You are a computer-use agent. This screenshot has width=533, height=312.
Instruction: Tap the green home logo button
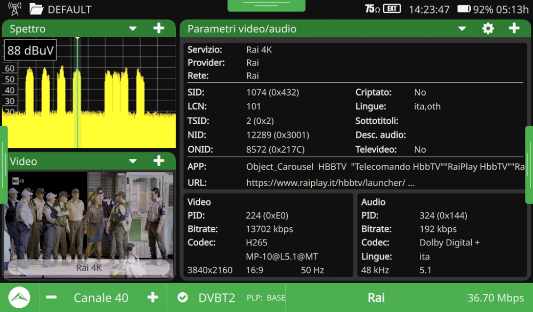tap(19, 298)
